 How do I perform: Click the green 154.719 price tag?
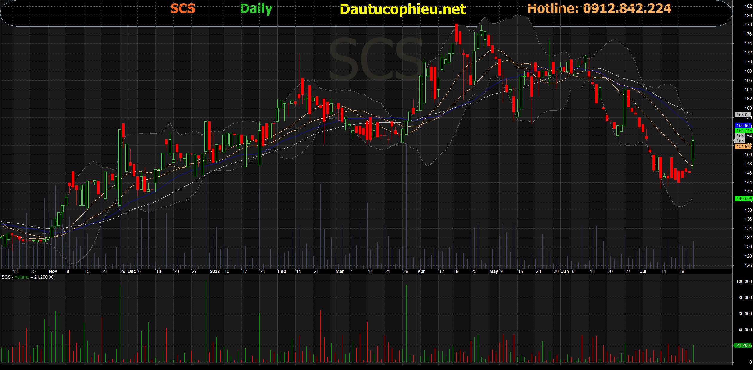(743, 131)
